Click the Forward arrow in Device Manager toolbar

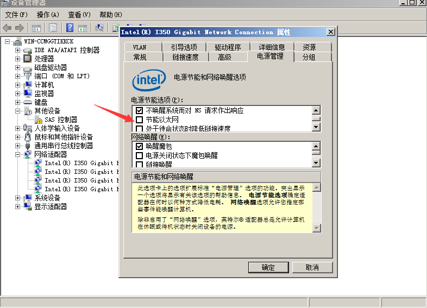pyautogui.click(x=20, y=28)
